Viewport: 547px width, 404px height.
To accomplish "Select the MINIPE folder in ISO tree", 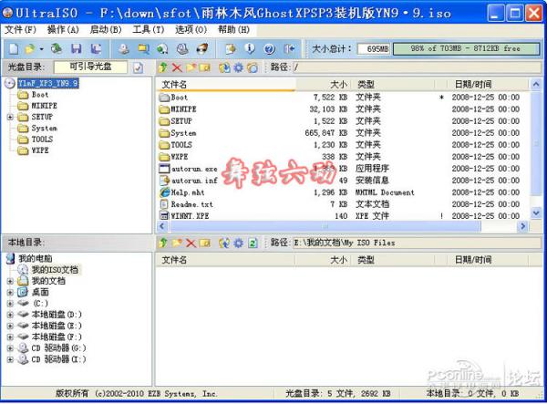I will (44, 106).
